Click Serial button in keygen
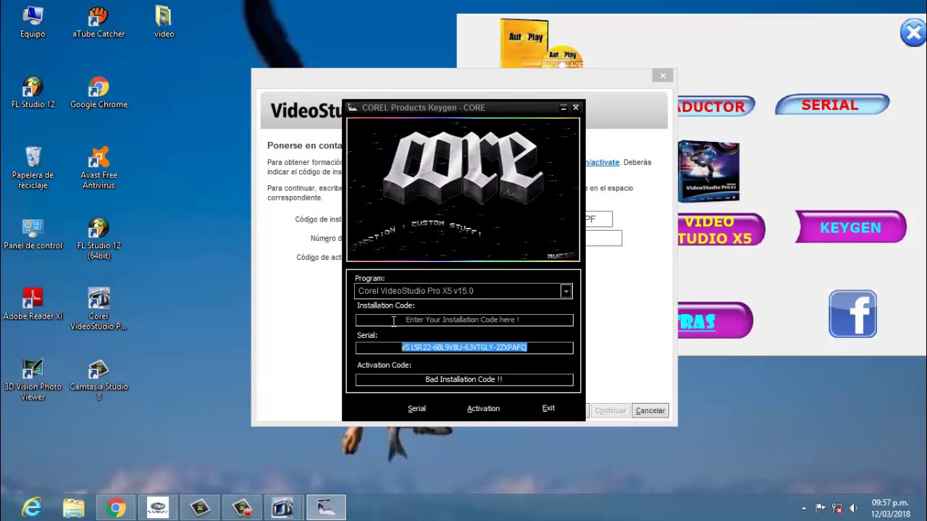The image size is (927, 521). point(416,409)
